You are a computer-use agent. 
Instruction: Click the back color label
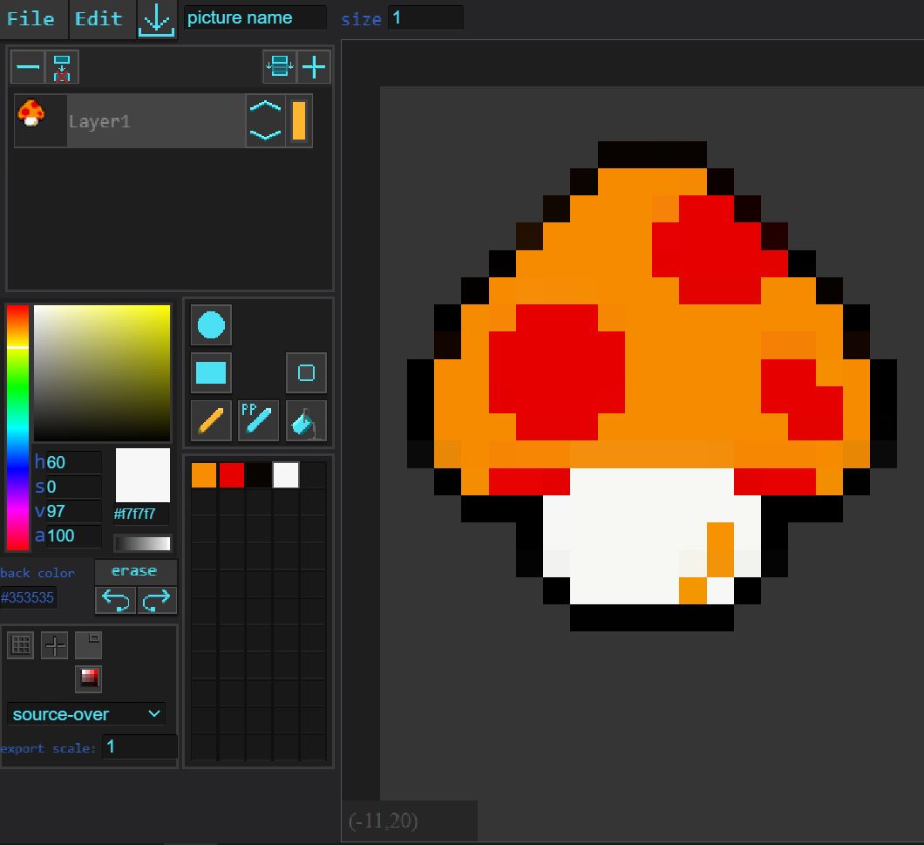(x=37, y=573)
